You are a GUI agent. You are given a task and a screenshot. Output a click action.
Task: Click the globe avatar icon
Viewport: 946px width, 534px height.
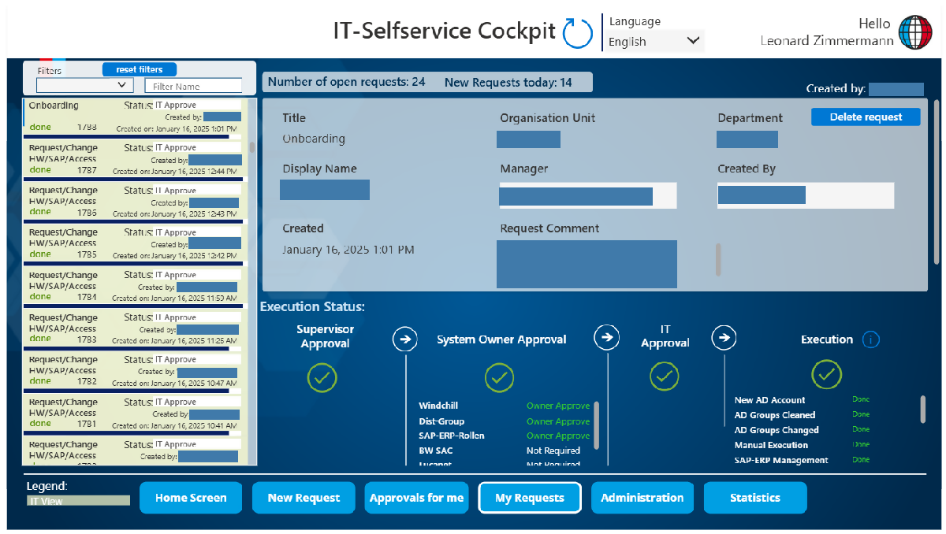(x=915, y=33)
